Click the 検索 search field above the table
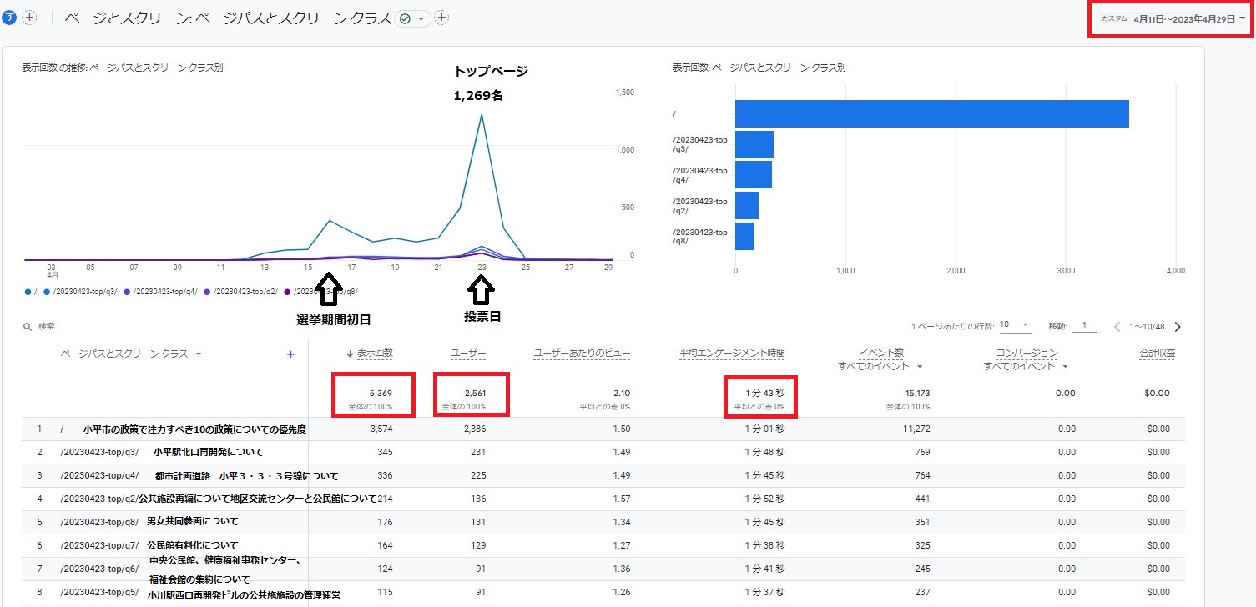This screenshot has width=1256, height=607. click(167, 327)
